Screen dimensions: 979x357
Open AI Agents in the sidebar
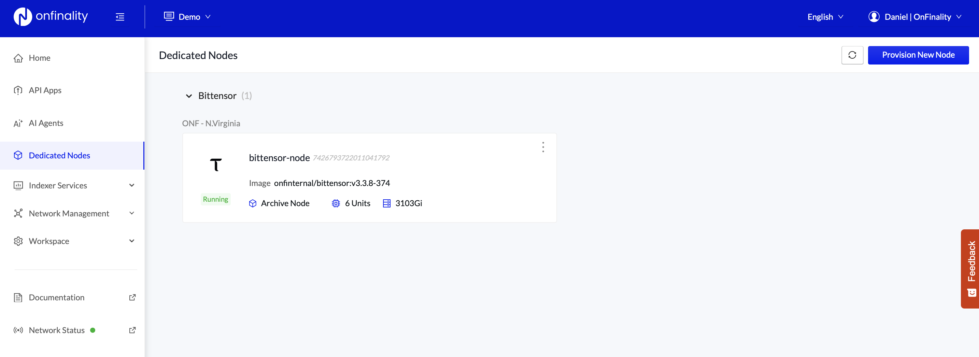[x=46, y=123]
